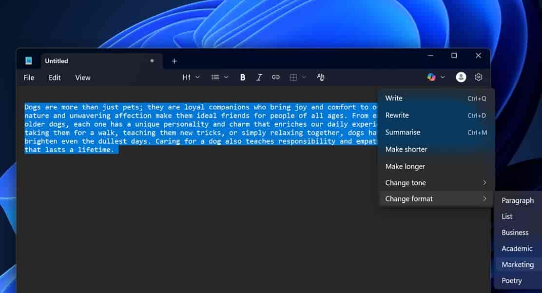Screen dimensions: 542x293
Task: Open the user account profile icon
Action: click(x=461, y=77)
